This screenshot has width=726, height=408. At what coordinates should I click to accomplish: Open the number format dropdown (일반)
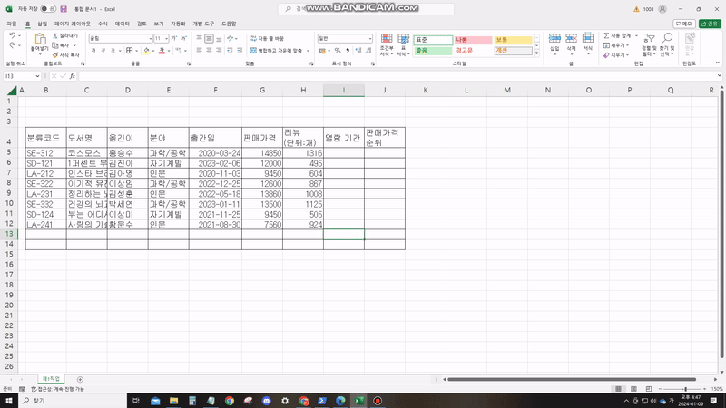(x=370, y=38)
